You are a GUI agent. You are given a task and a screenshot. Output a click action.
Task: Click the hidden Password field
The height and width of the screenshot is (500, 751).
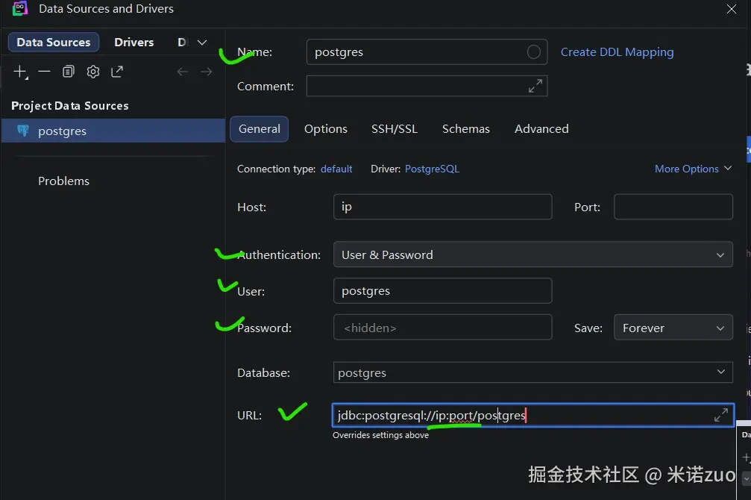point(442,328)
